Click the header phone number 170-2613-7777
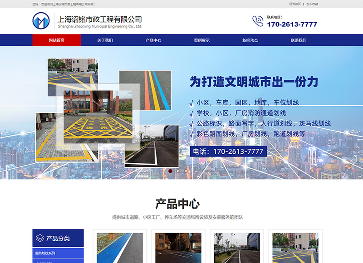Viewport: 363px width, 263px height. tap(292, 24)
